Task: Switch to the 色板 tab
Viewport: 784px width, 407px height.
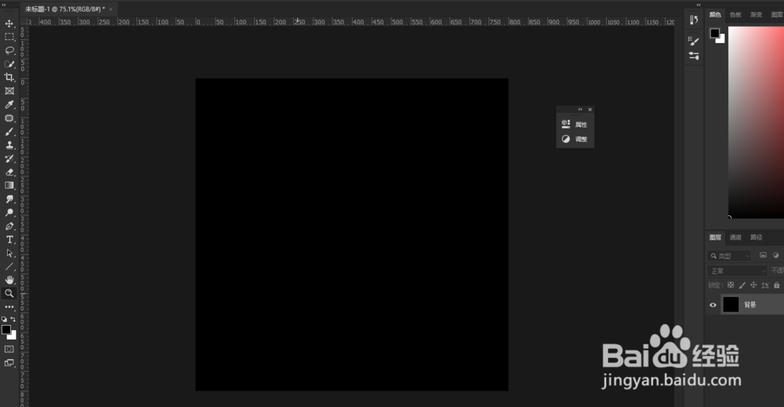Action: click(x=735, y=15)
